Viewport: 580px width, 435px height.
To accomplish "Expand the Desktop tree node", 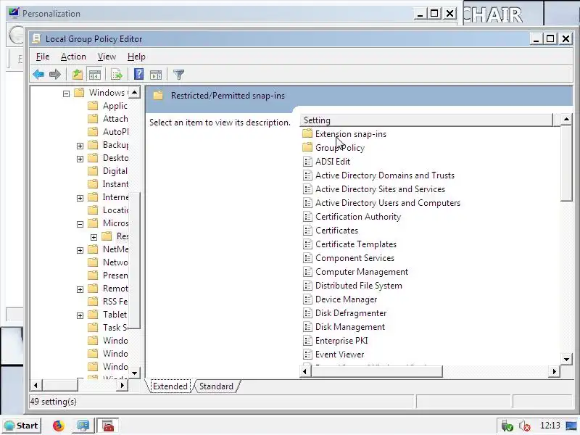I will 80,159.
